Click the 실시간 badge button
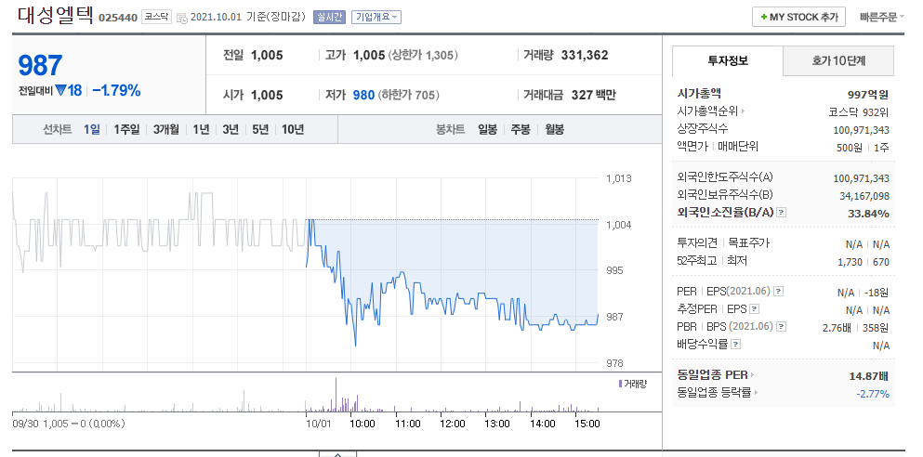Viewport: 923px width, 457px height. point(329,17)
